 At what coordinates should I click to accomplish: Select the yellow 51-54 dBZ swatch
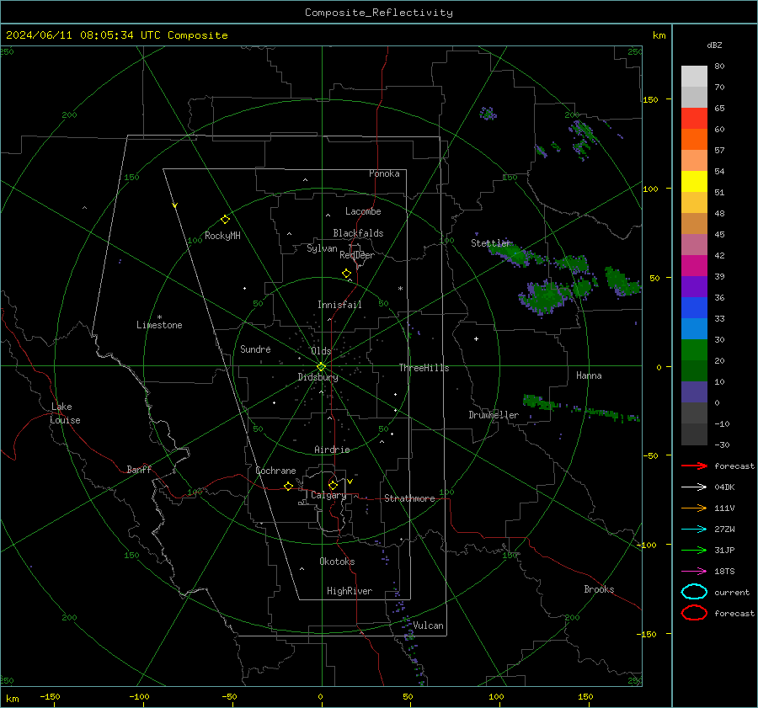(694, 181)
